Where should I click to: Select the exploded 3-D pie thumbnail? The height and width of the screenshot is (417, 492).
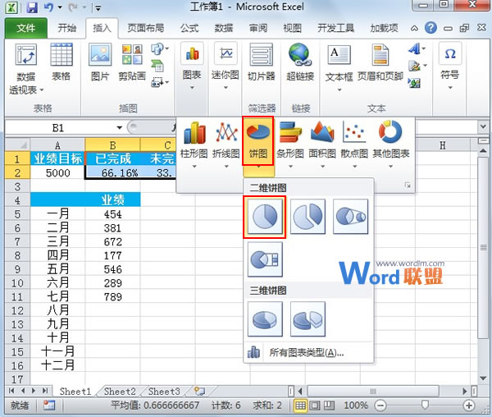(x=307, y=319)
